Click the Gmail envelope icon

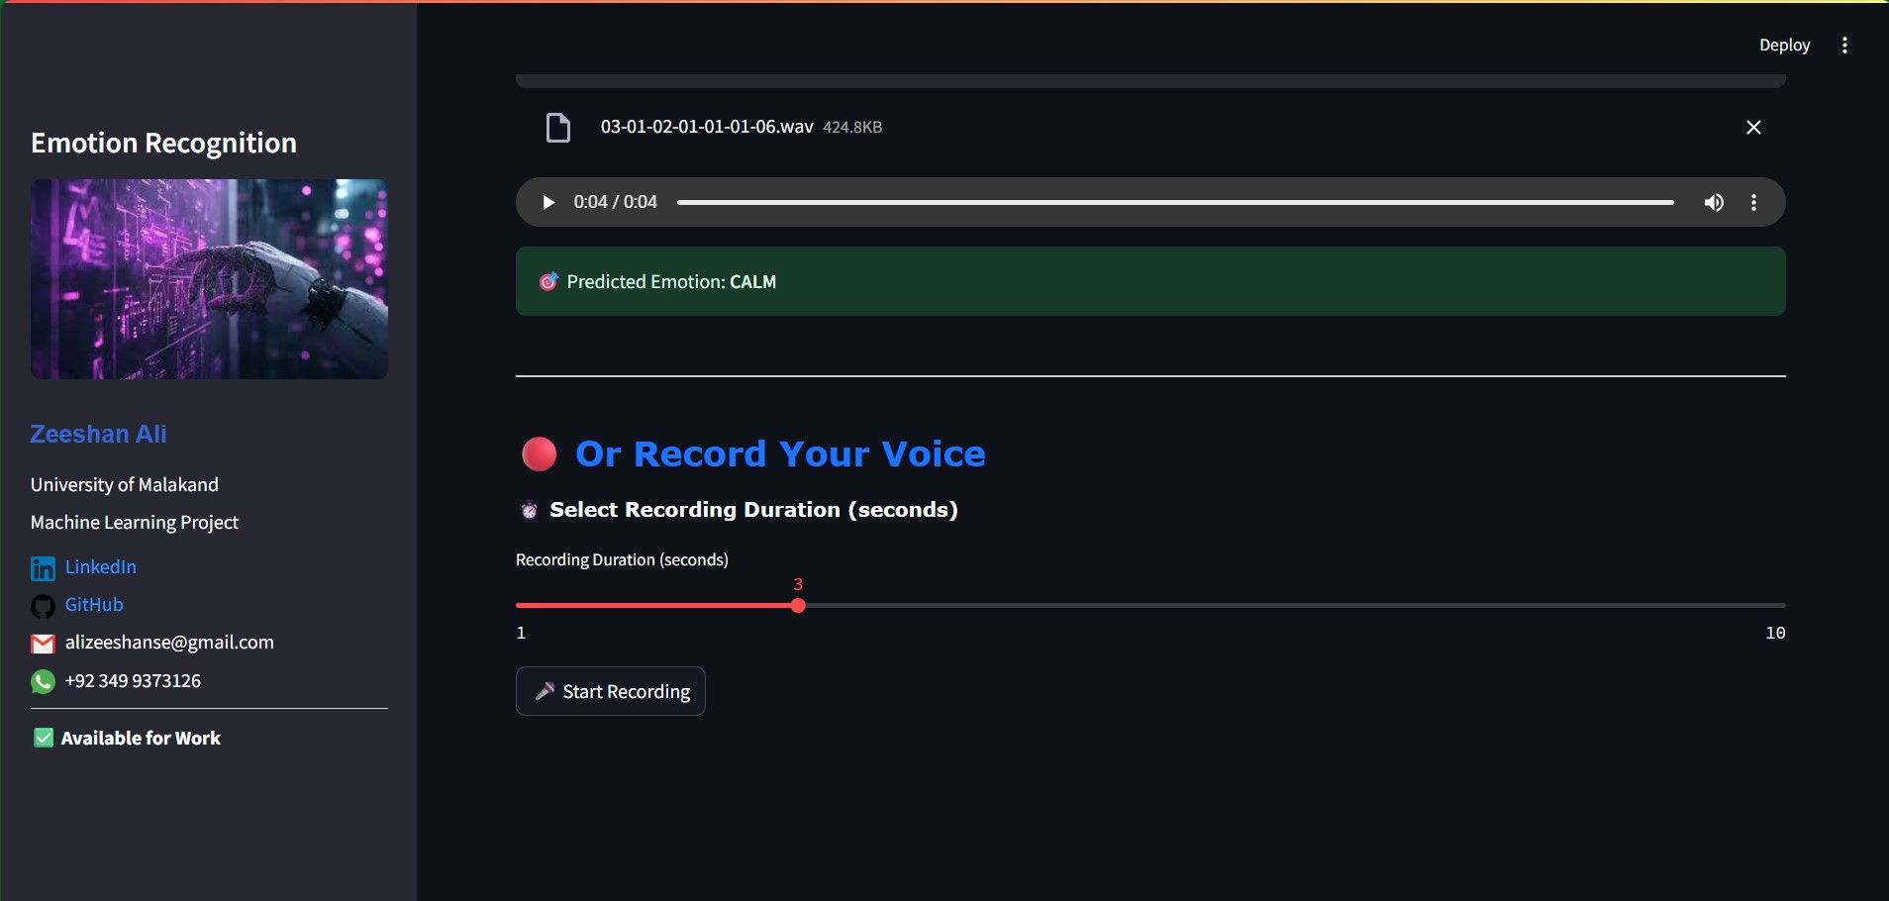(x=43, y=645)
